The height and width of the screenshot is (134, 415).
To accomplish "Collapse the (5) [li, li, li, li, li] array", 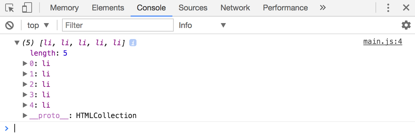I will click(x=17, y=43).
